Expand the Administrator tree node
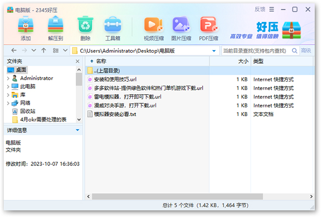Viewport: 321px width, 217px height. [x=8, y=78]
